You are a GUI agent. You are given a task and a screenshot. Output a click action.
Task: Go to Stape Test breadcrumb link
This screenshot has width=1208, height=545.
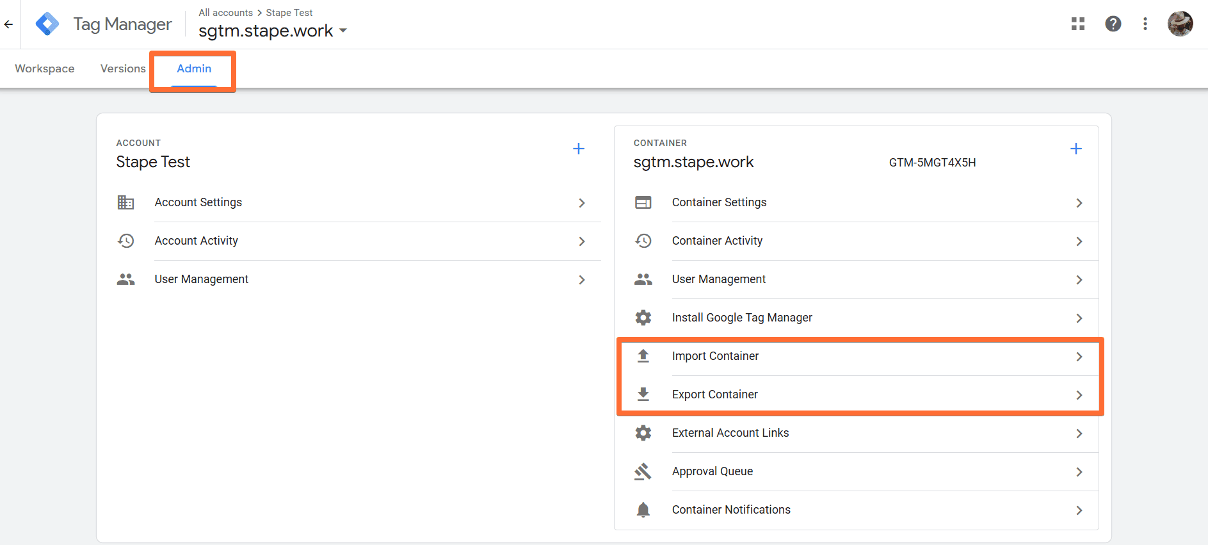click(x=289, y=13)
